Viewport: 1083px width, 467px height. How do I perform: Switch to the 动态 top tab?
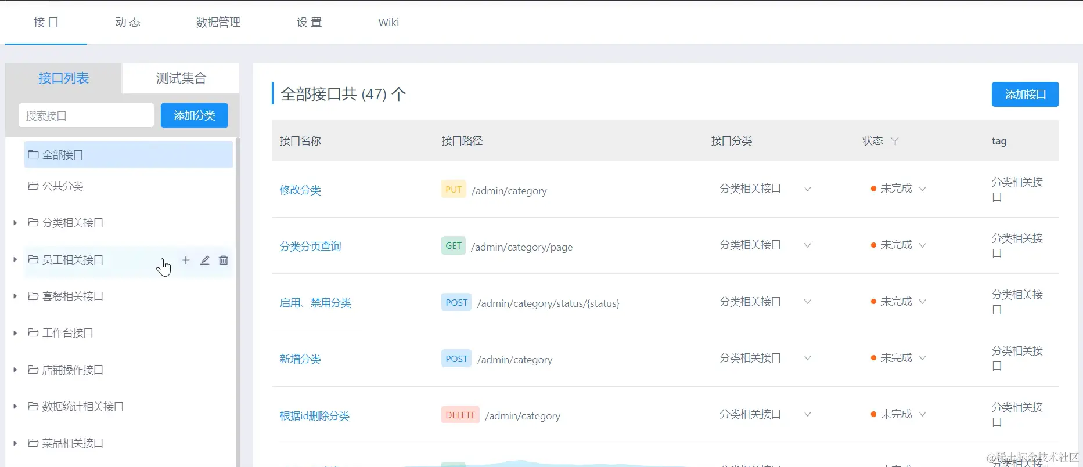(128, 23)
